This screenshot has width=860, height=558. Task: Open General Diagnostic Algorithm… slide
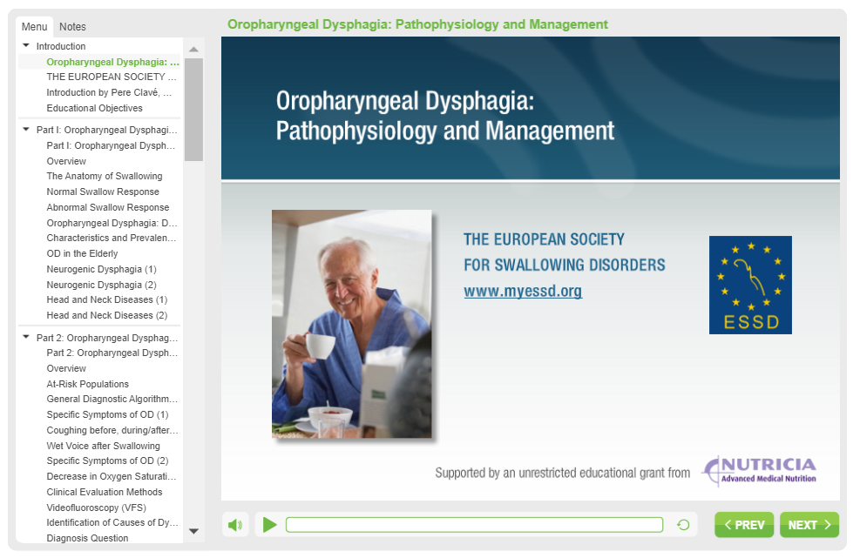(112, 399)
